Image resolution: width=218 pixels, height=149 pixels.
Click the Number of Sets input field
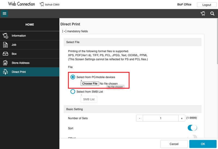[161, 118]
